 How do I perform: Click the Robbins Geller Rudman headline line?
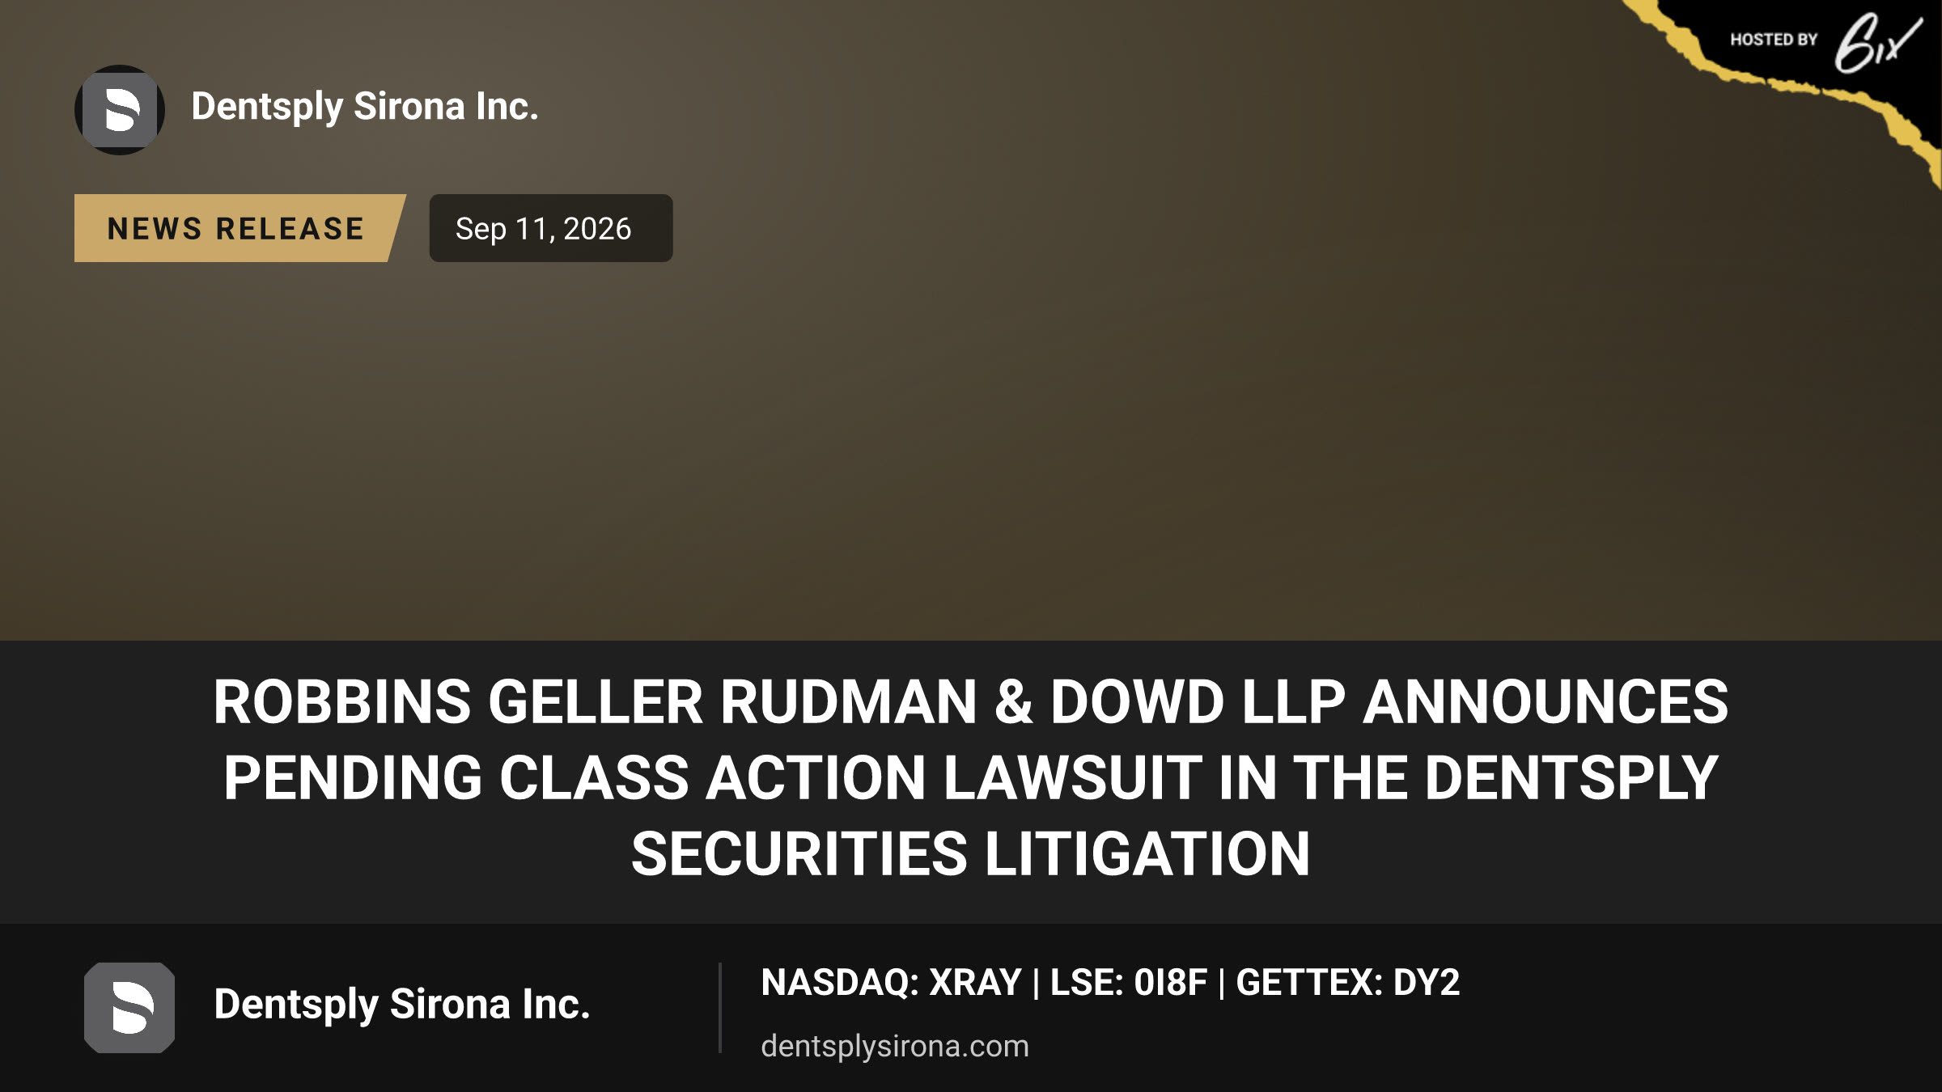971,702
